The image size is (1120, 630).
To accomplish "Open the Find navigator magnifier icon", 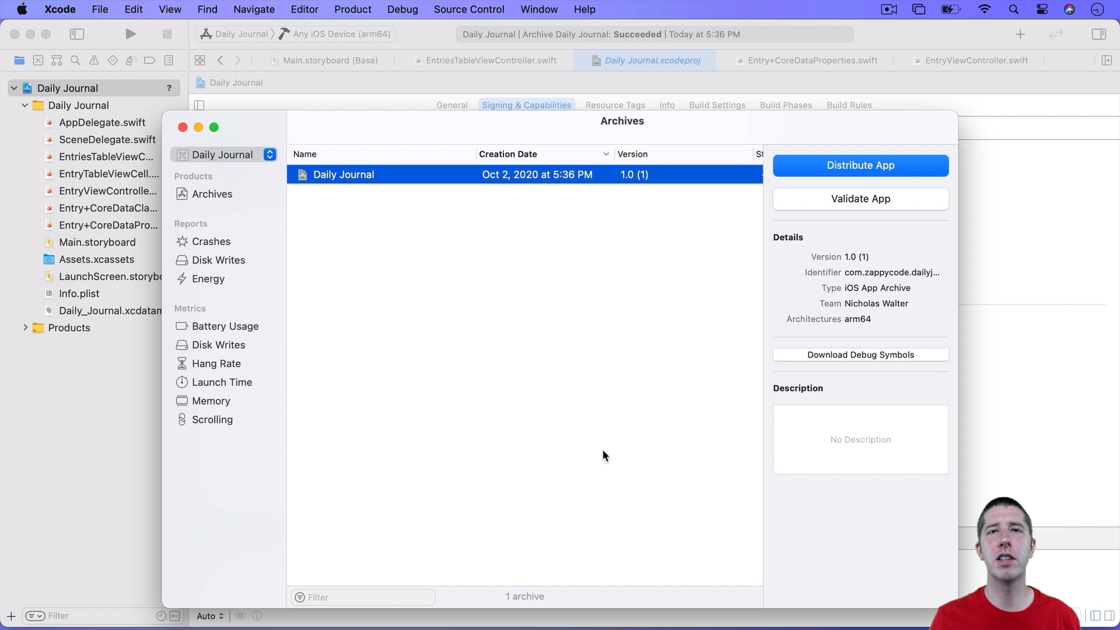I will pyautogui.click(x=75, y=60).
